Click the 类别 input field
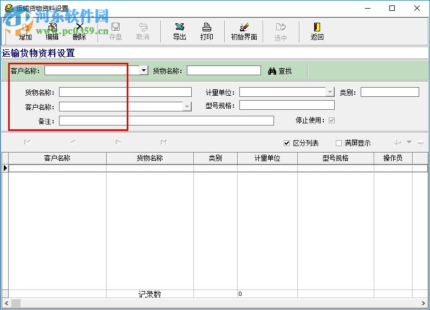 click(390, 92)
